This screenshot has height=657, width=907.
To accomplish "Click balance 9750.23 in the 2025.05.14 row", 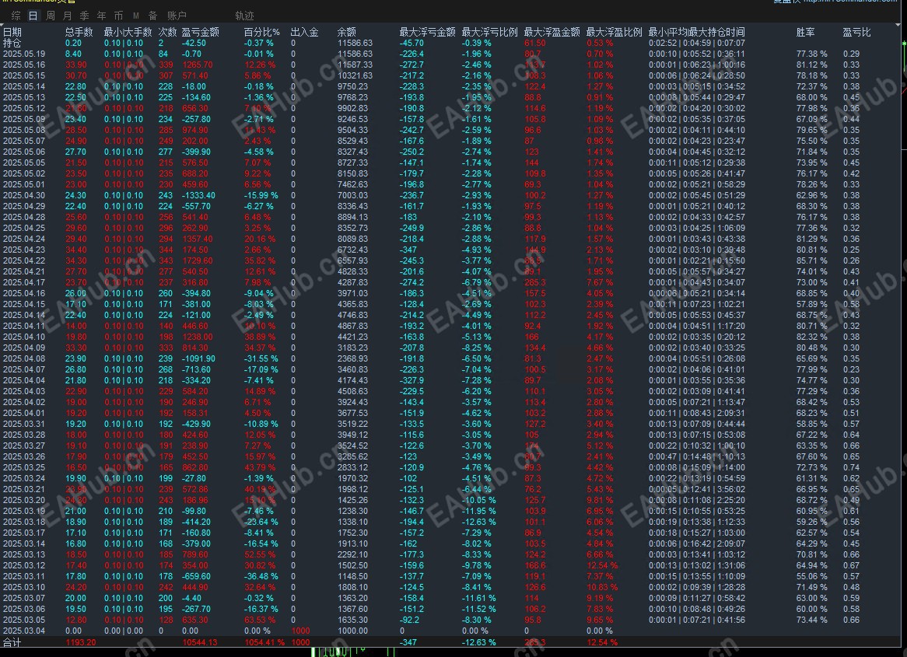I will coord(352,86).
